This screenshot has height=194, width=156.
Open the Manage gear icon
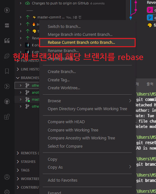point(7,192)
